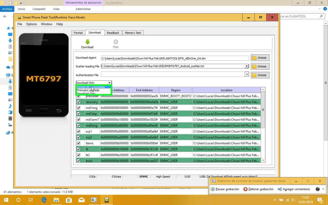Image resolution: width=328 pixels, height=205 pixels.
Task: Click partition table scrollbar down arrow
Action: 263,160
